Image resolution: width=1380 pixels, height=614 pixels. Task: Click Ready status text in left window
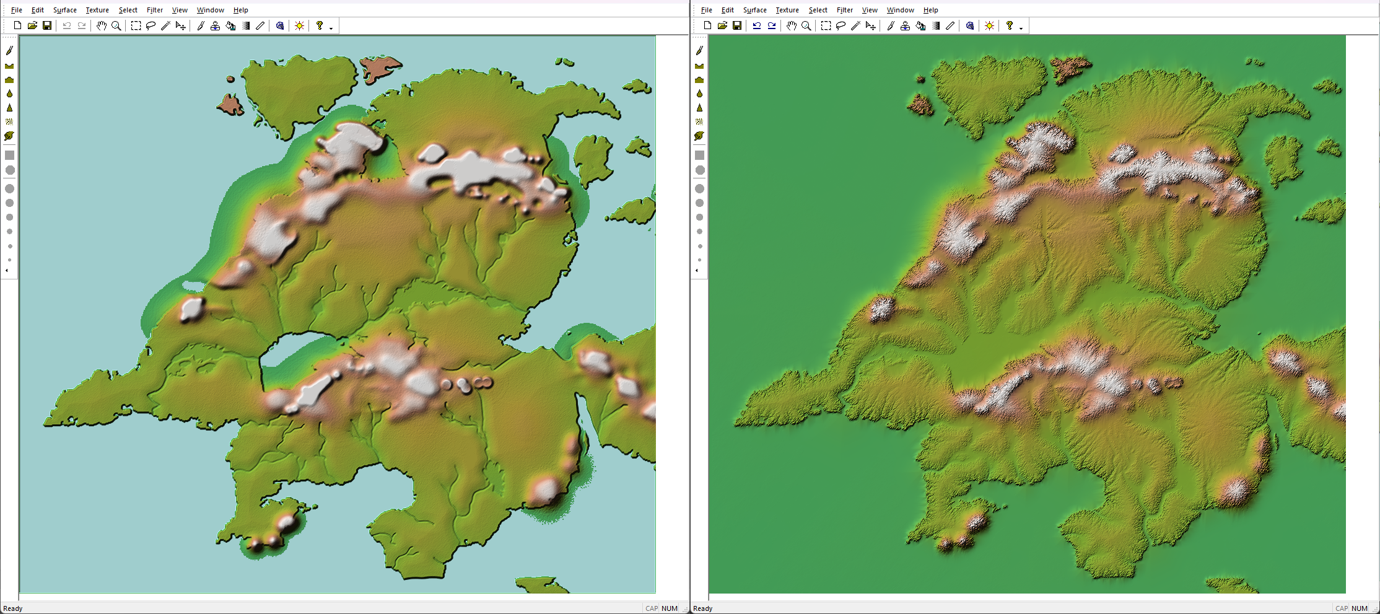pyautogui.click(x=13, y=608)
